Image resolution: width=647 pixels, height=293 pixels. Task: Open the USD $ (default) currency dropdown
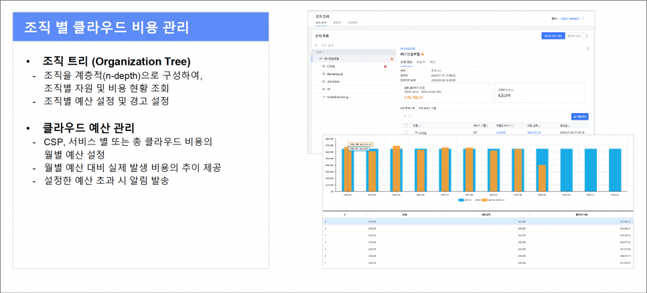coord(571,19)
